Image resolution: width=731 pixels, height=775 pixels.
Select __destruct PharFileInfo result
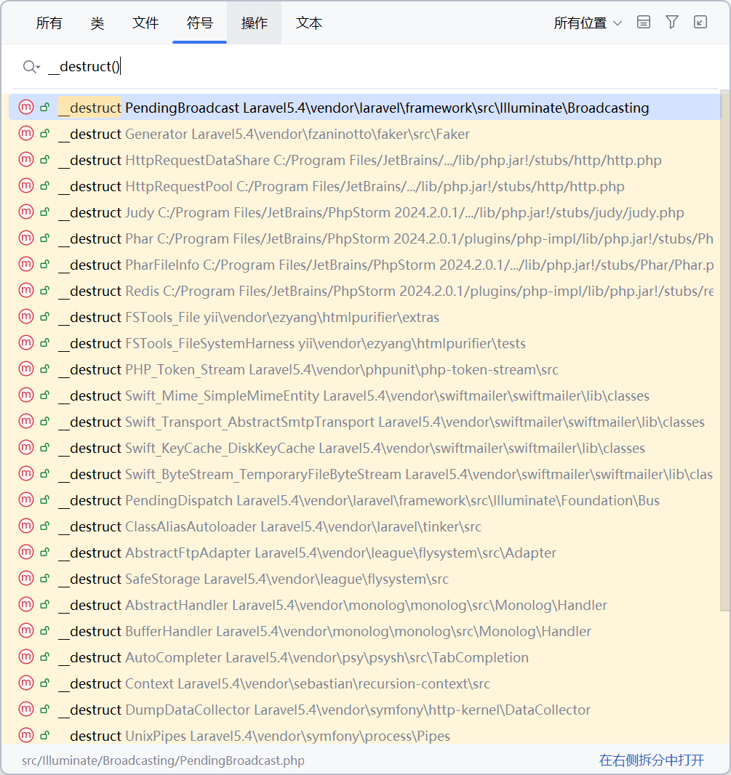[x=365, y=265]
